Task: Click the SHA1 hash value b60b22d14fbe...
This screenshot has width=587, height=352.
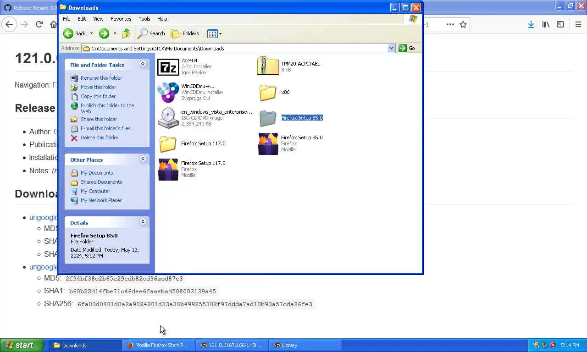Action: (x=142, y=291)
